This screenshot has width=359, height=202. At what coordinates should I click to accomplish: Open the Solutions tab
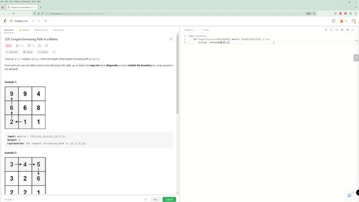(x=41, y=30)
